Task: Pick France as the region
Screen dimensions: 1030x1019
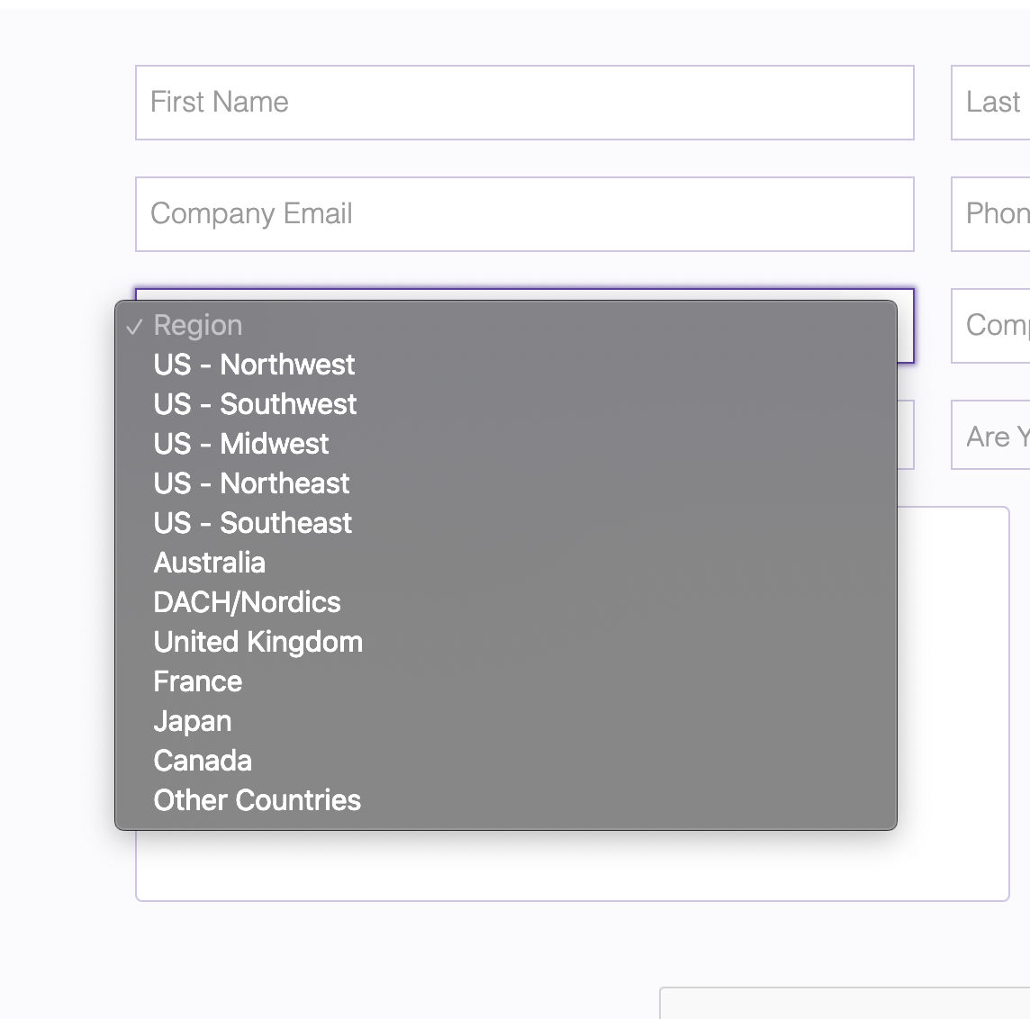Action: click(198, 681)
